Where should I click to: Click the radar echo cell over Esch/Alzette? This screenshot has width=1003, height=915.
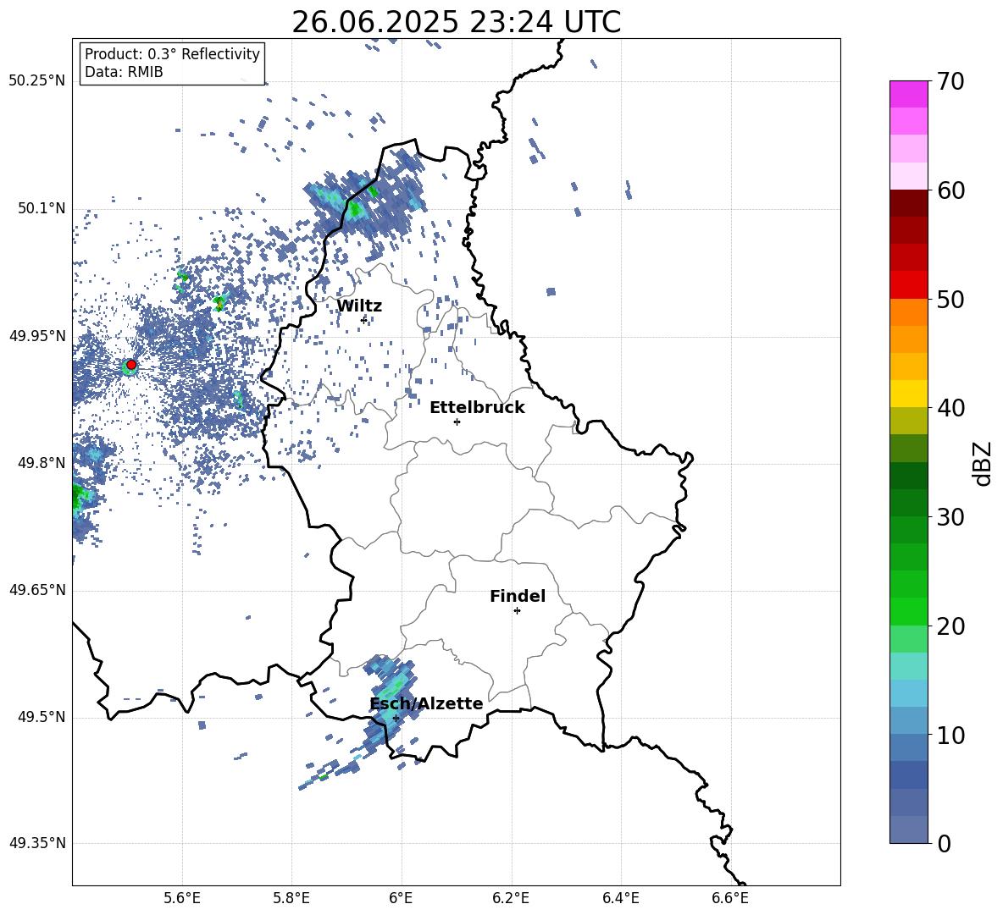point(389,701)
